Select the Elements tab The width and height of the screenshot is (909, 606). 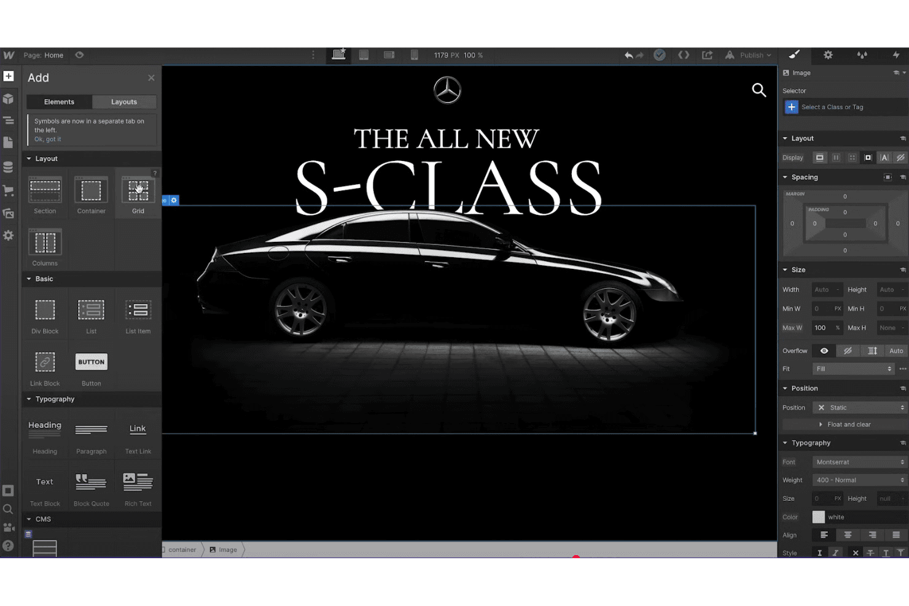(59, 102)
